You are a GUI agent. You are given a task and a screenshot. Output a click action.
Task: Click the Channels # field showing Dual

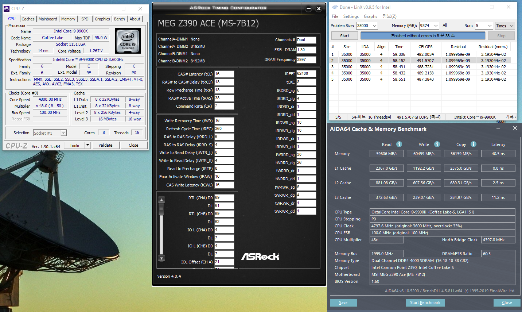click(306, 40)
